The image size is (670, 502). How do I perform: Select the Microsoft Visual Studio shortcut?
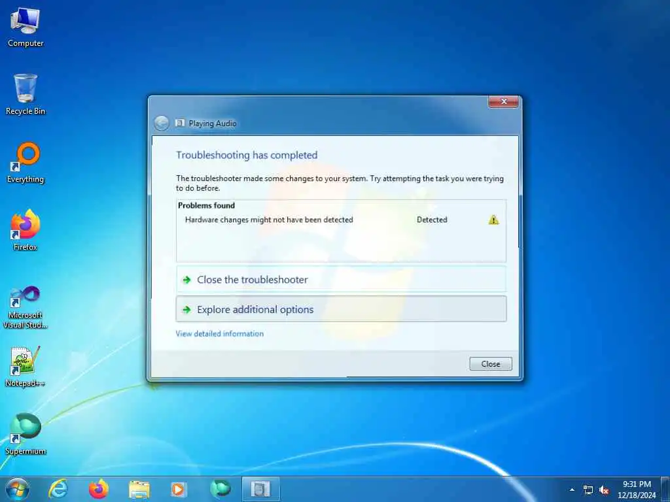[26, 307]
